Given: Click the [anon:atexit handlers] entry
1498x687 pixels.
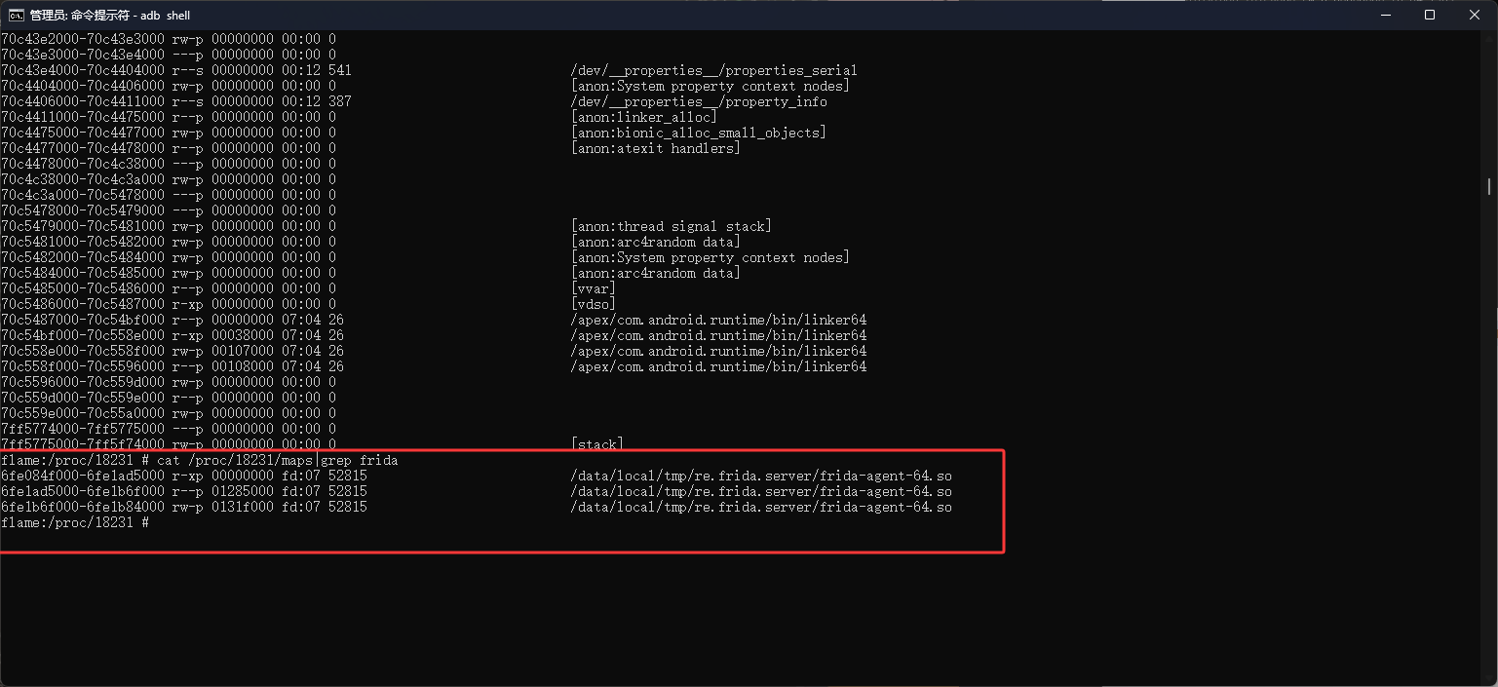Looking at the screenshot, I should click(x=655, y=148).
